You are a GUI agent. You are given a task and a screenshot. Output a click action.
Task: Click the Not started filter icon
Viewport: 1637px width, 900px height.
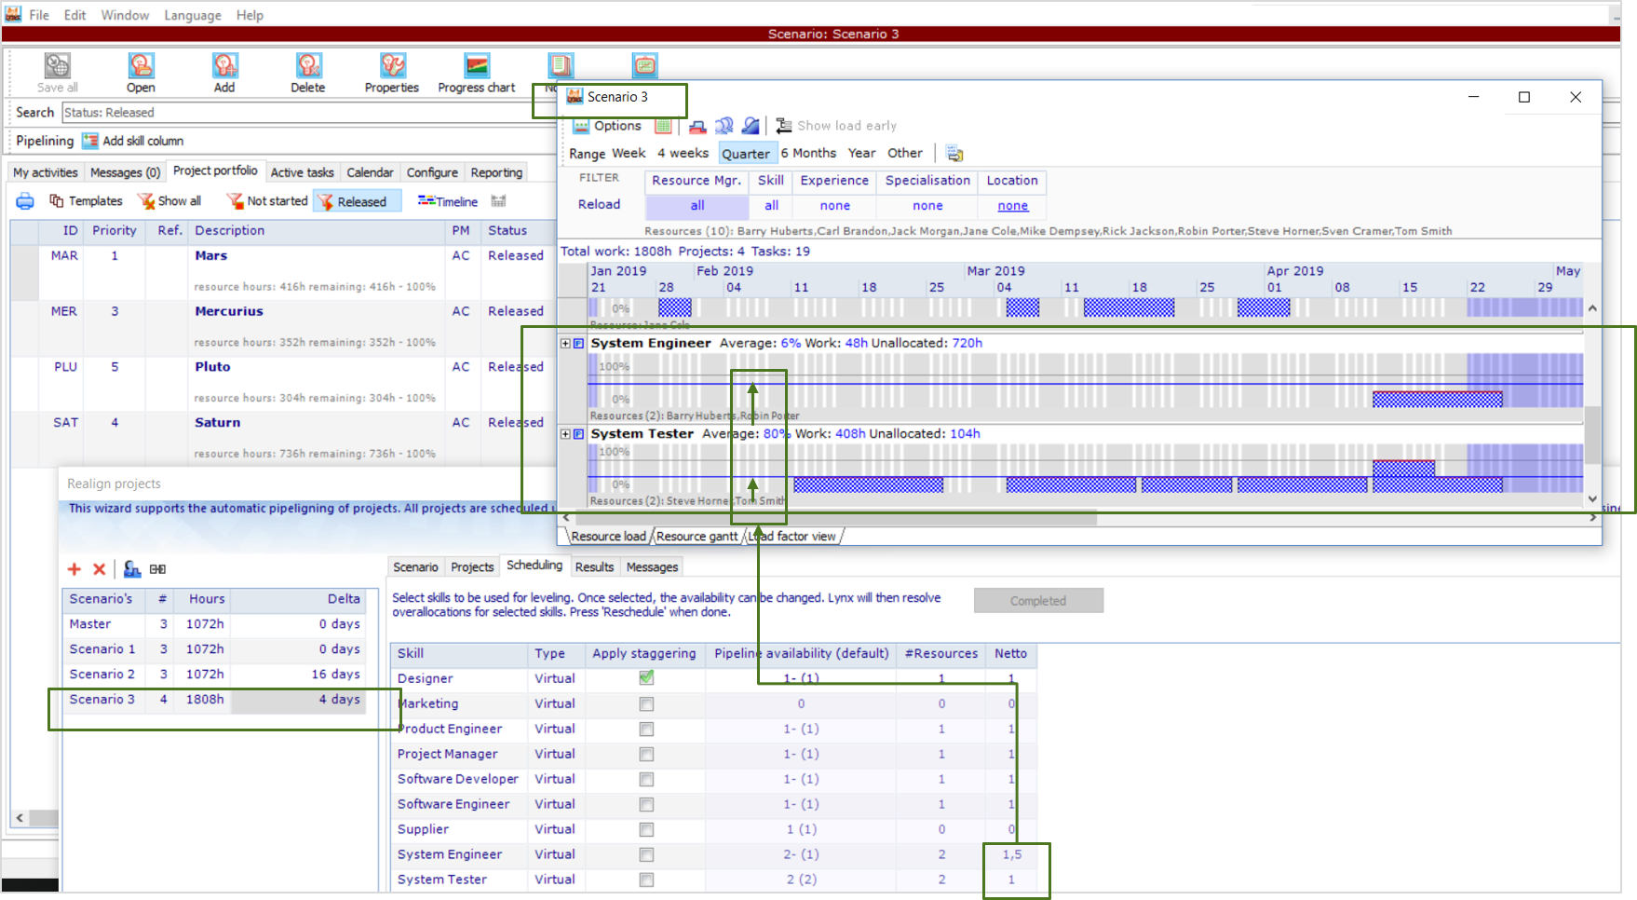tap(235, 201)
